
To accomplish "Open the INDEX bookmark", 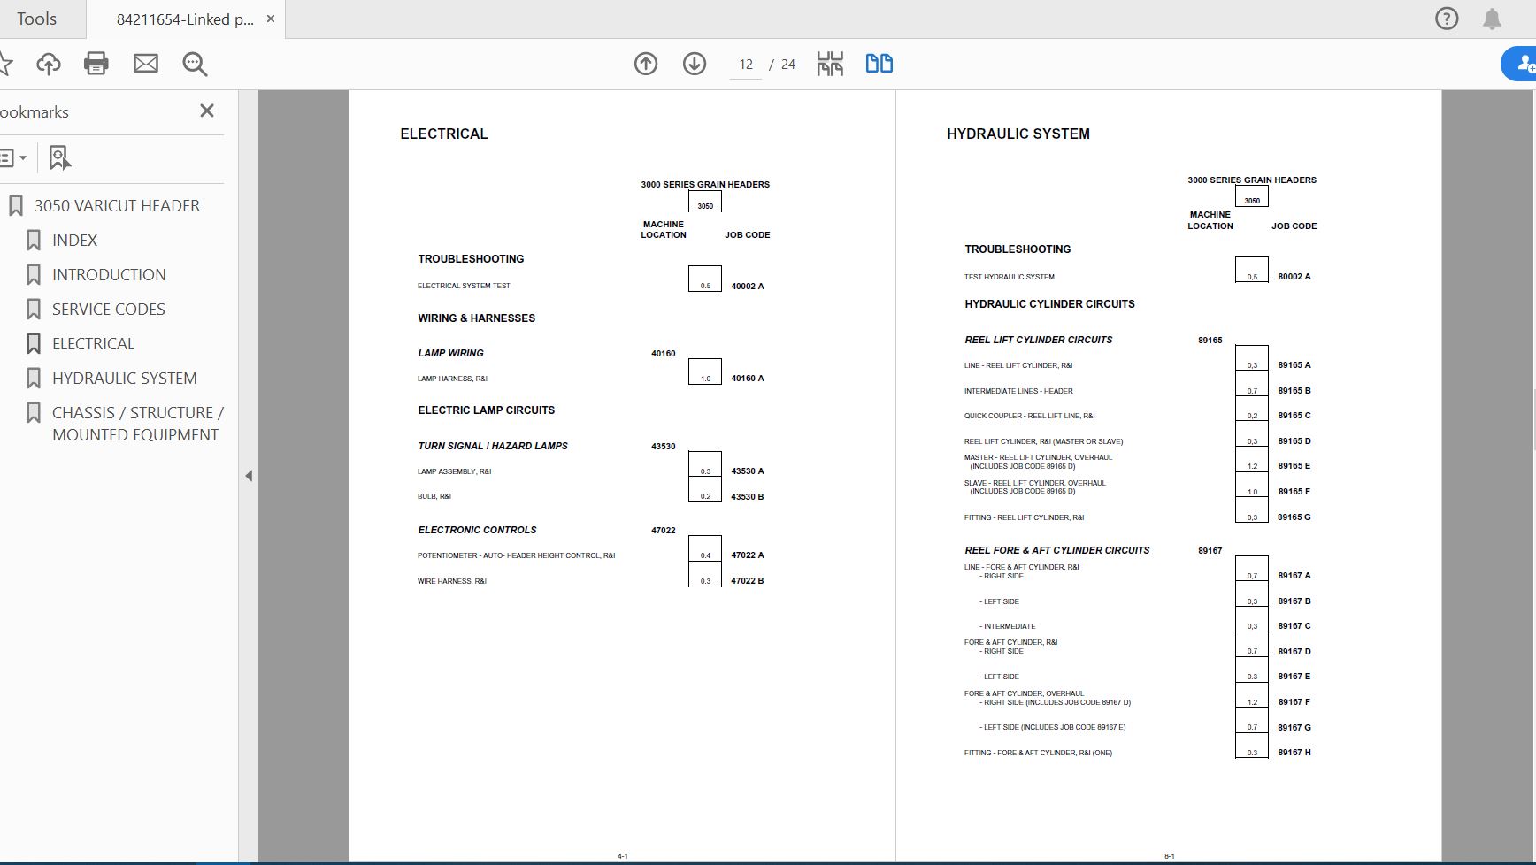I will tap(74, 241).
